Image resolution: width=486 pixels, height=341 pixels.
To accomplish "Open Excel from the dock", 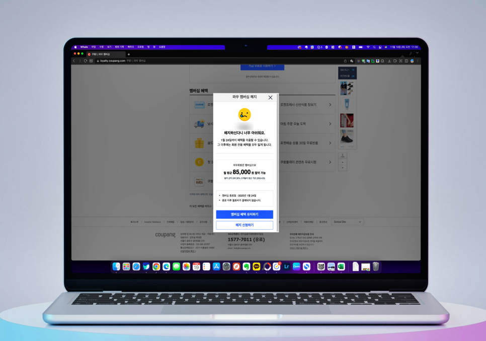I will coord(341,266).
